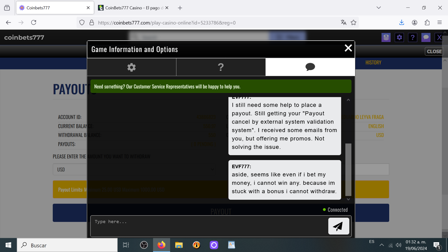Image resolution: width=448 pixels, height=252 pixels.
Task: Open the purple circle app on taskbar
Action: (214, 245)
